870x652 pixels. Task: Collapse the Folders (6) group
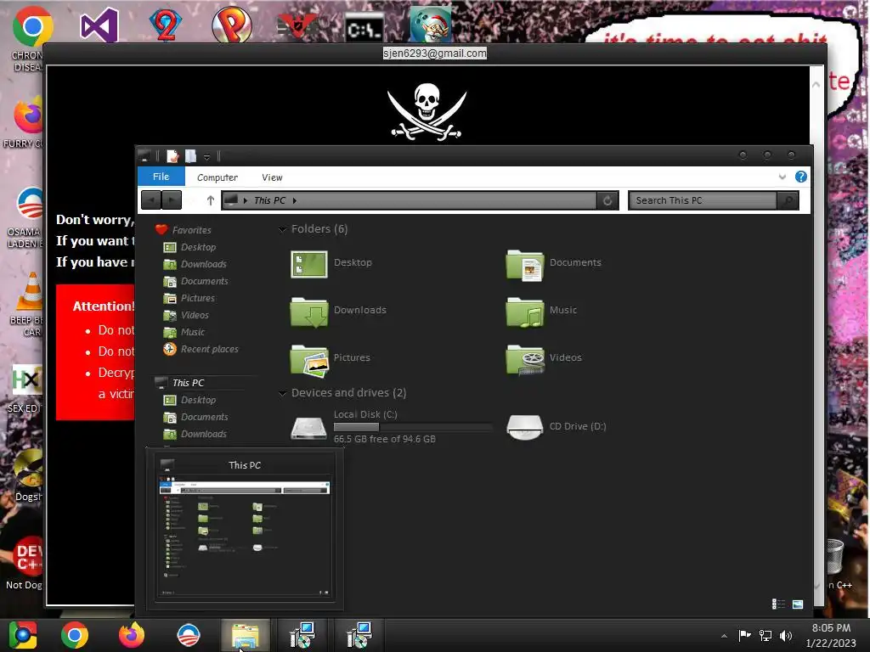tap(282, 229)
